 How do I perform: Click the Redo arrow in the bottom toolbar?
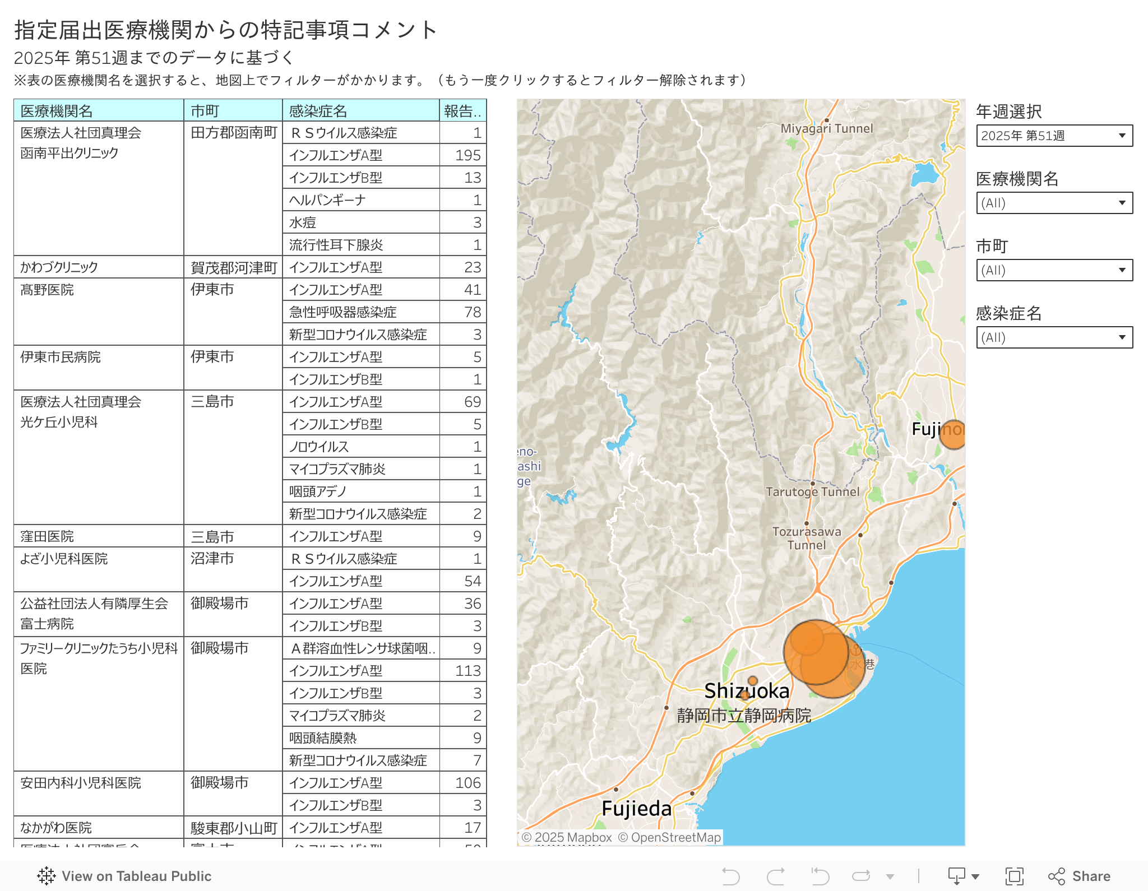pos(775,876)
